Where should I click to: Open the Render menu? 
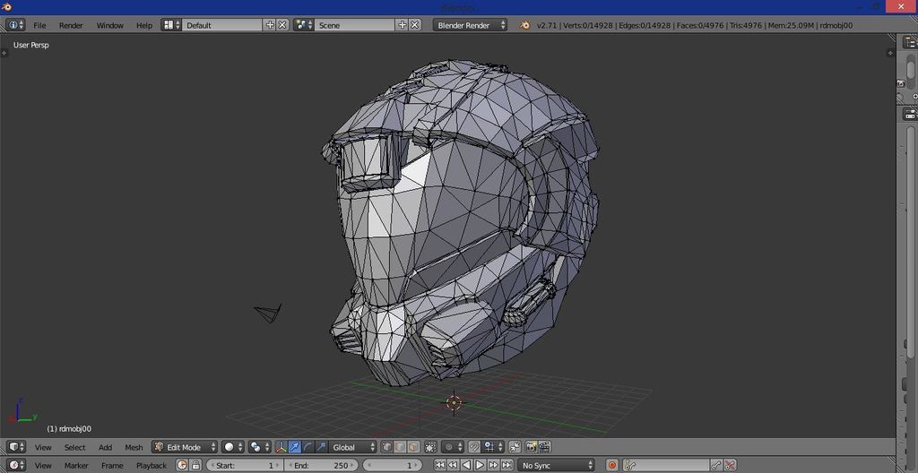(71, 25)
